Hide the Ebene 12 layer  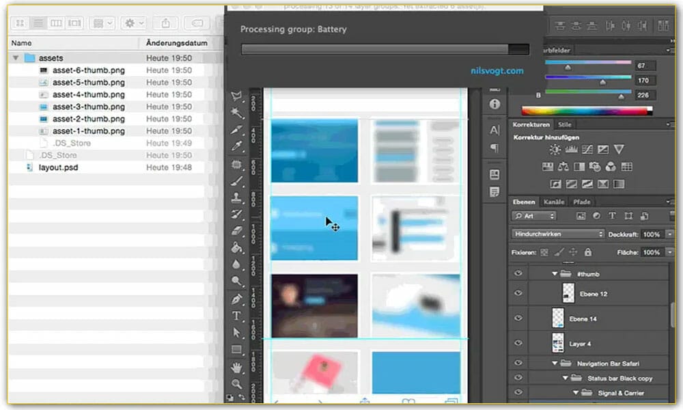click(518, 292)
